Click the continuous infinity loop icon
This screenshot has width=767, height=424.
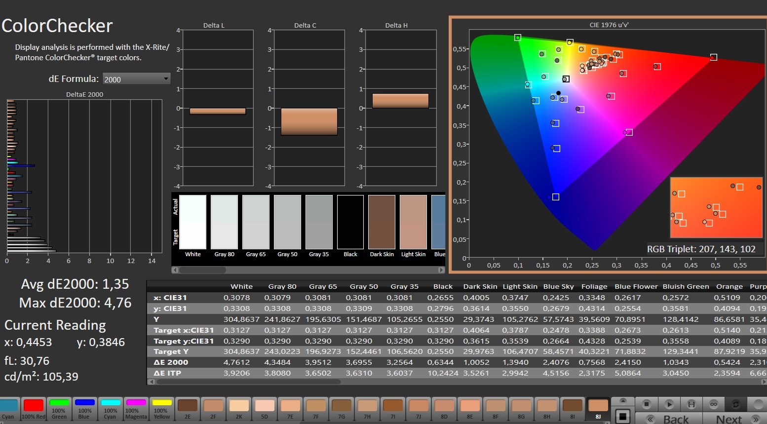[x=714, y=404]
